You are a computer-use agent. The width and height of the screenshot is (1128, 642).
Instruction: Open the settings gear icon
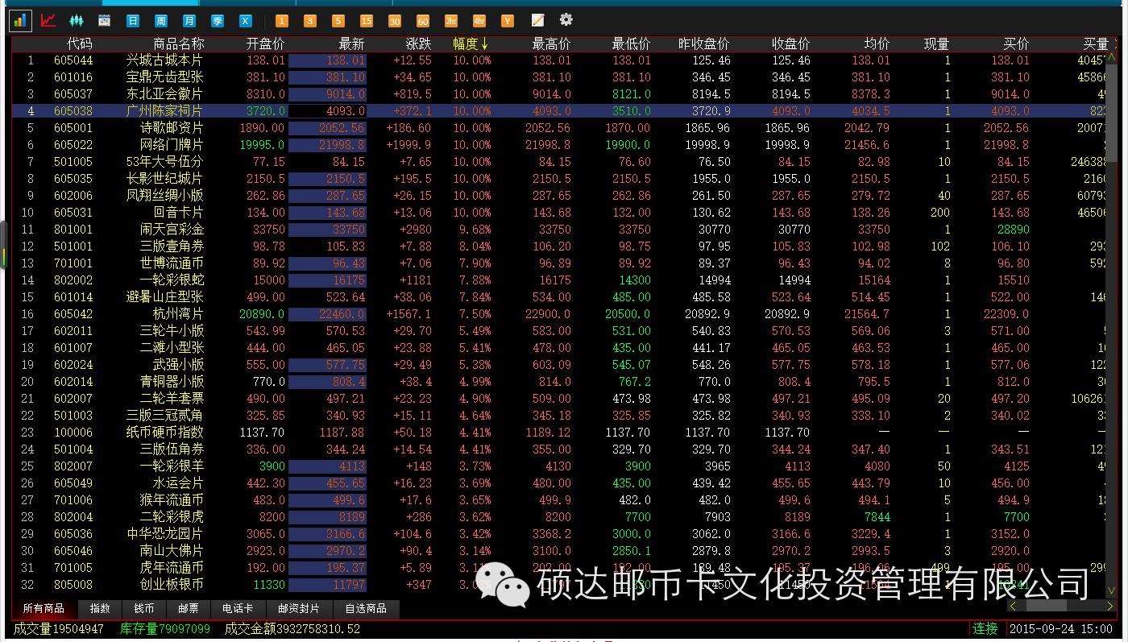(566, 19)
